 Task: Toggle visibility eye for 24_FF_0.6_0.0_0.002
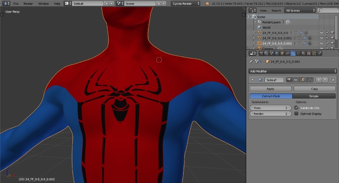(322, 43)
